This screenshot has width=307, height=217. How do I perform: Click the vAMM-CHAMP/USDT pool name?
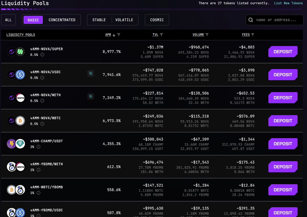coord(47,141)
